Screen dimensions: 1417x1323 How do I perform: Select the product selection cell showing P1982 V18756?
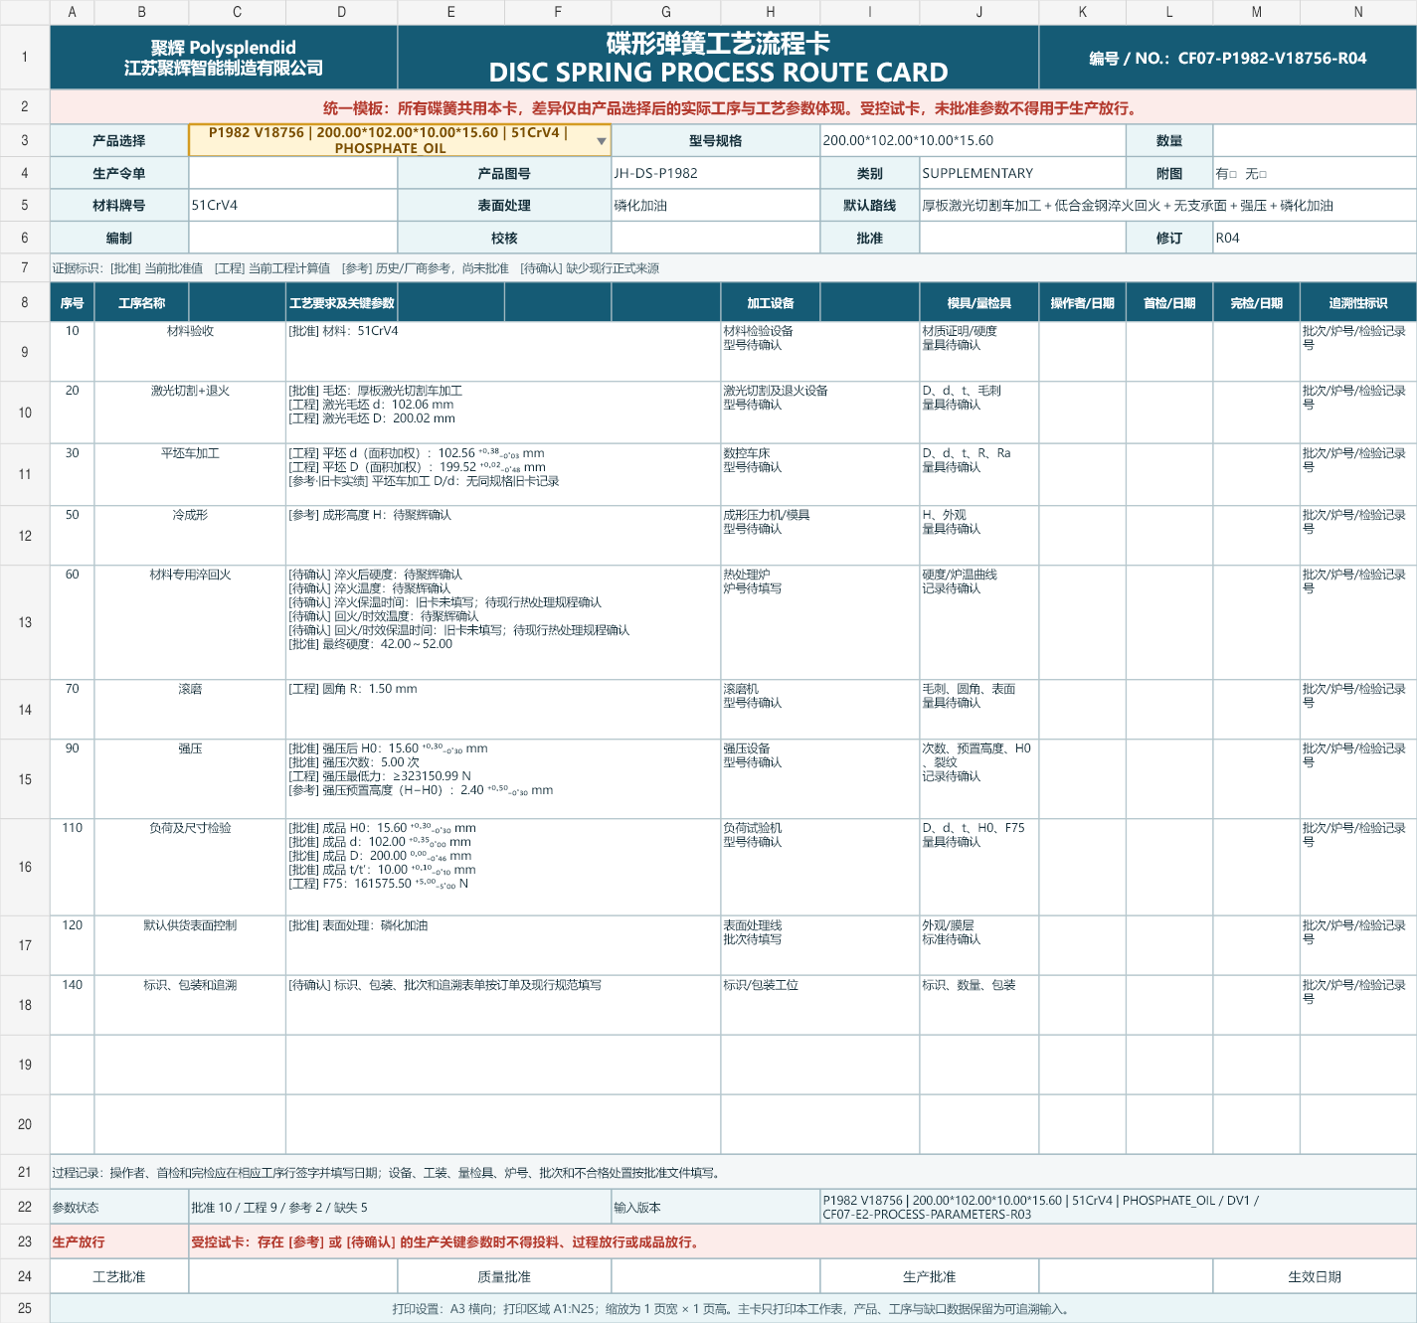point(399,140)
